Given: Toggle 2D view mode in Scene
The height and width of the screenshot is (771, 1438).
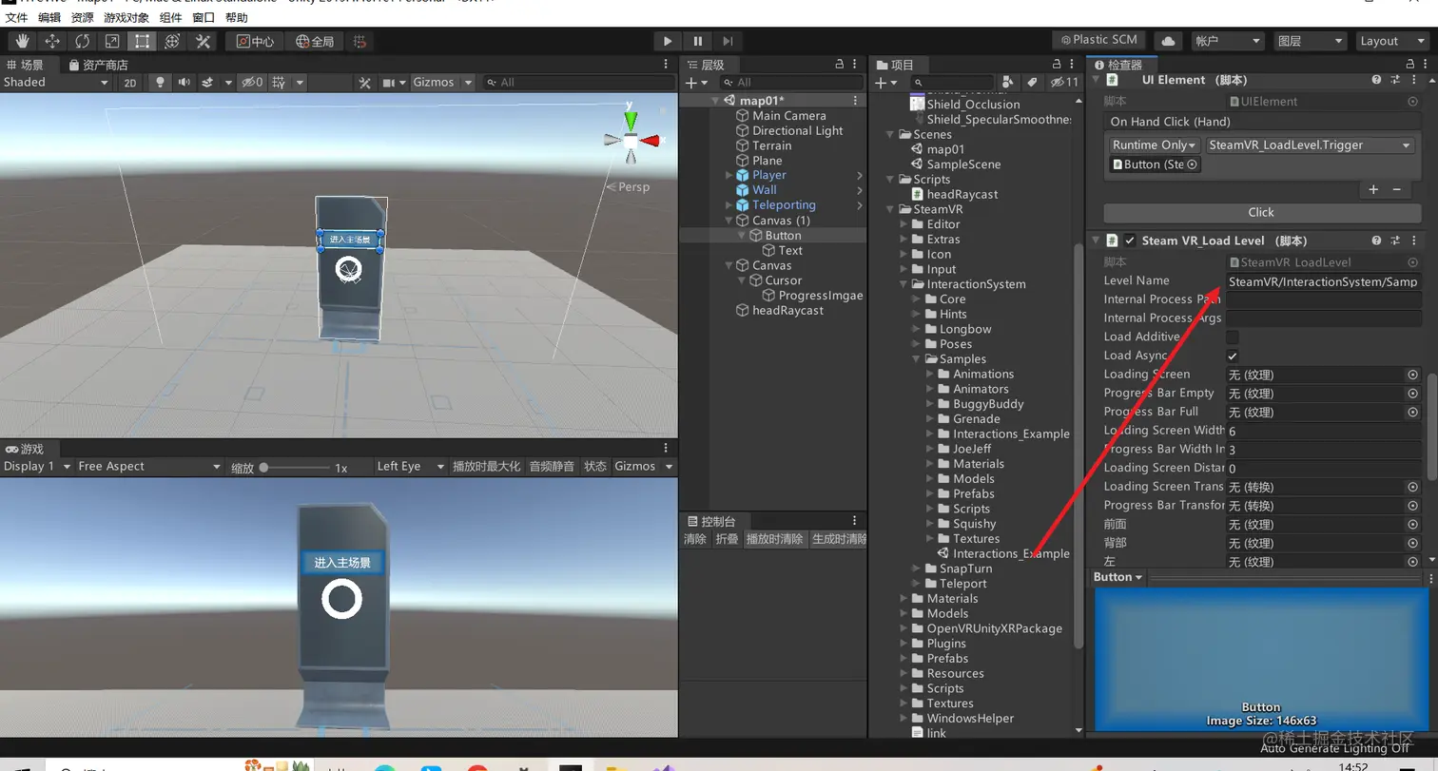Looking at the screenshot, I should (130, 83).
